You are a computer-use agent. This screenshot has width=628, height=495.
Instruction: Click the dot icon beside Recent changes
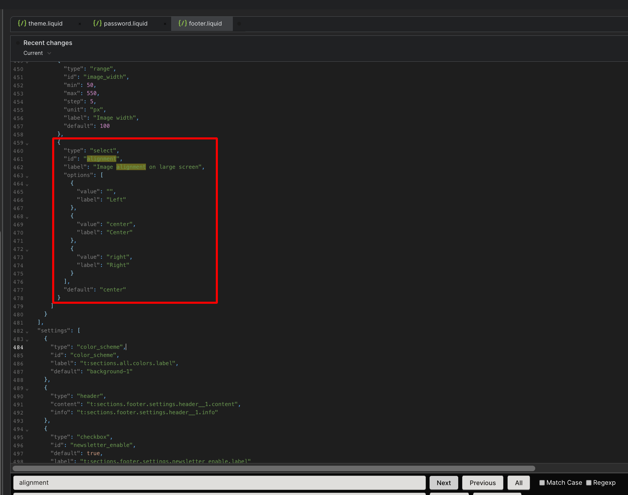tap(18, 43)
